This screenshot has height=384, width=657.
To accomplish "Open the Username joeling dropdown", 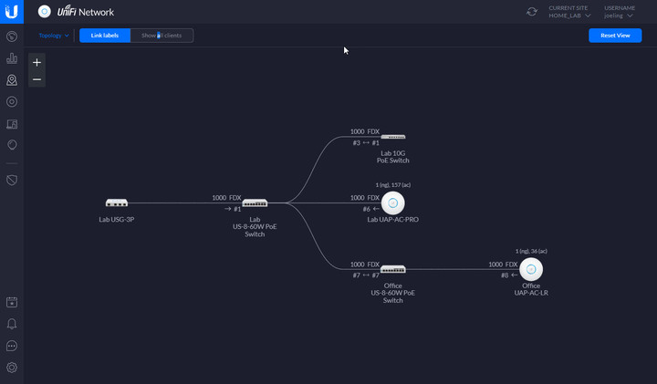I will pos(620,12).
